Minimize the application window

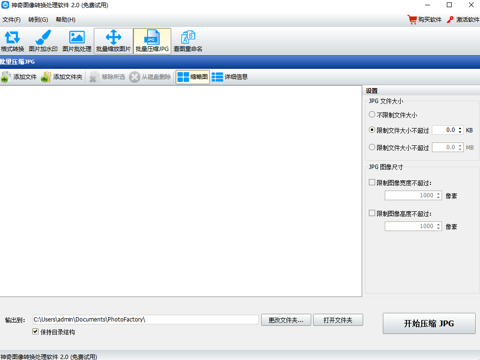point(428,5)
